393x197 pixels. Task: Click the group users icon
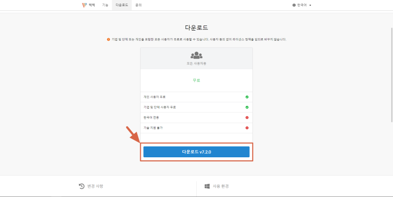pos(196,55)
